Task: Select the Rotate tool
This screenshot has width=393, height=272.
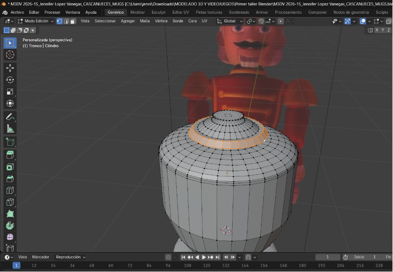Action: [10, 80]
